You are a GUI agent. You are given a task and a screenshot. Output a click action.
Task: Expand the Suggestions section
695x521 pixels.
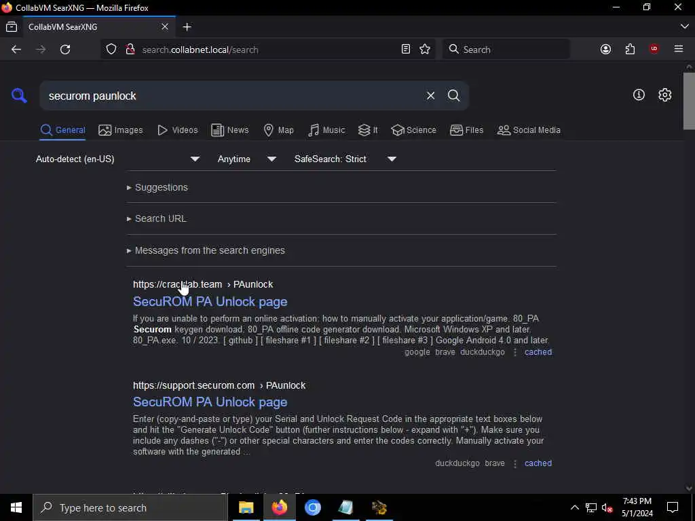157,187
